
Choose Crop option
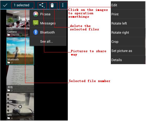tap(128, 42)
